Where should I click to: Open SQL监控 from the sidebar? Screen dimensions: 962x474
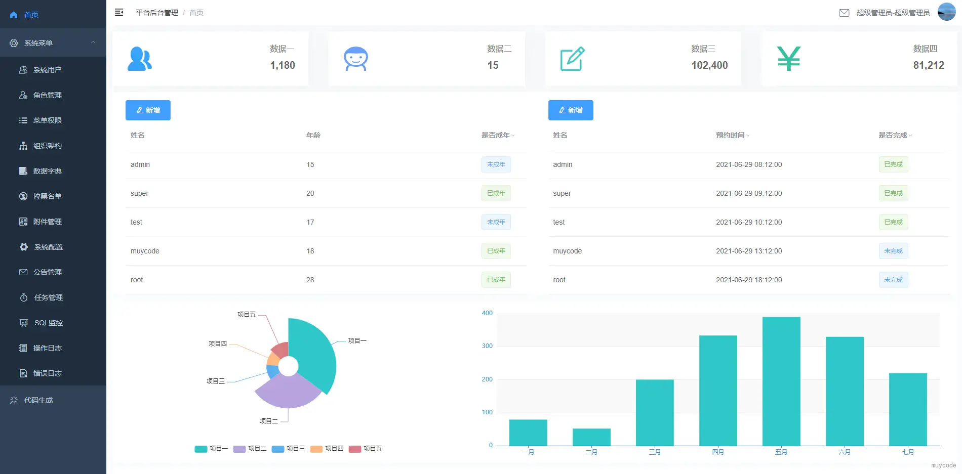[x=49, y=323]
